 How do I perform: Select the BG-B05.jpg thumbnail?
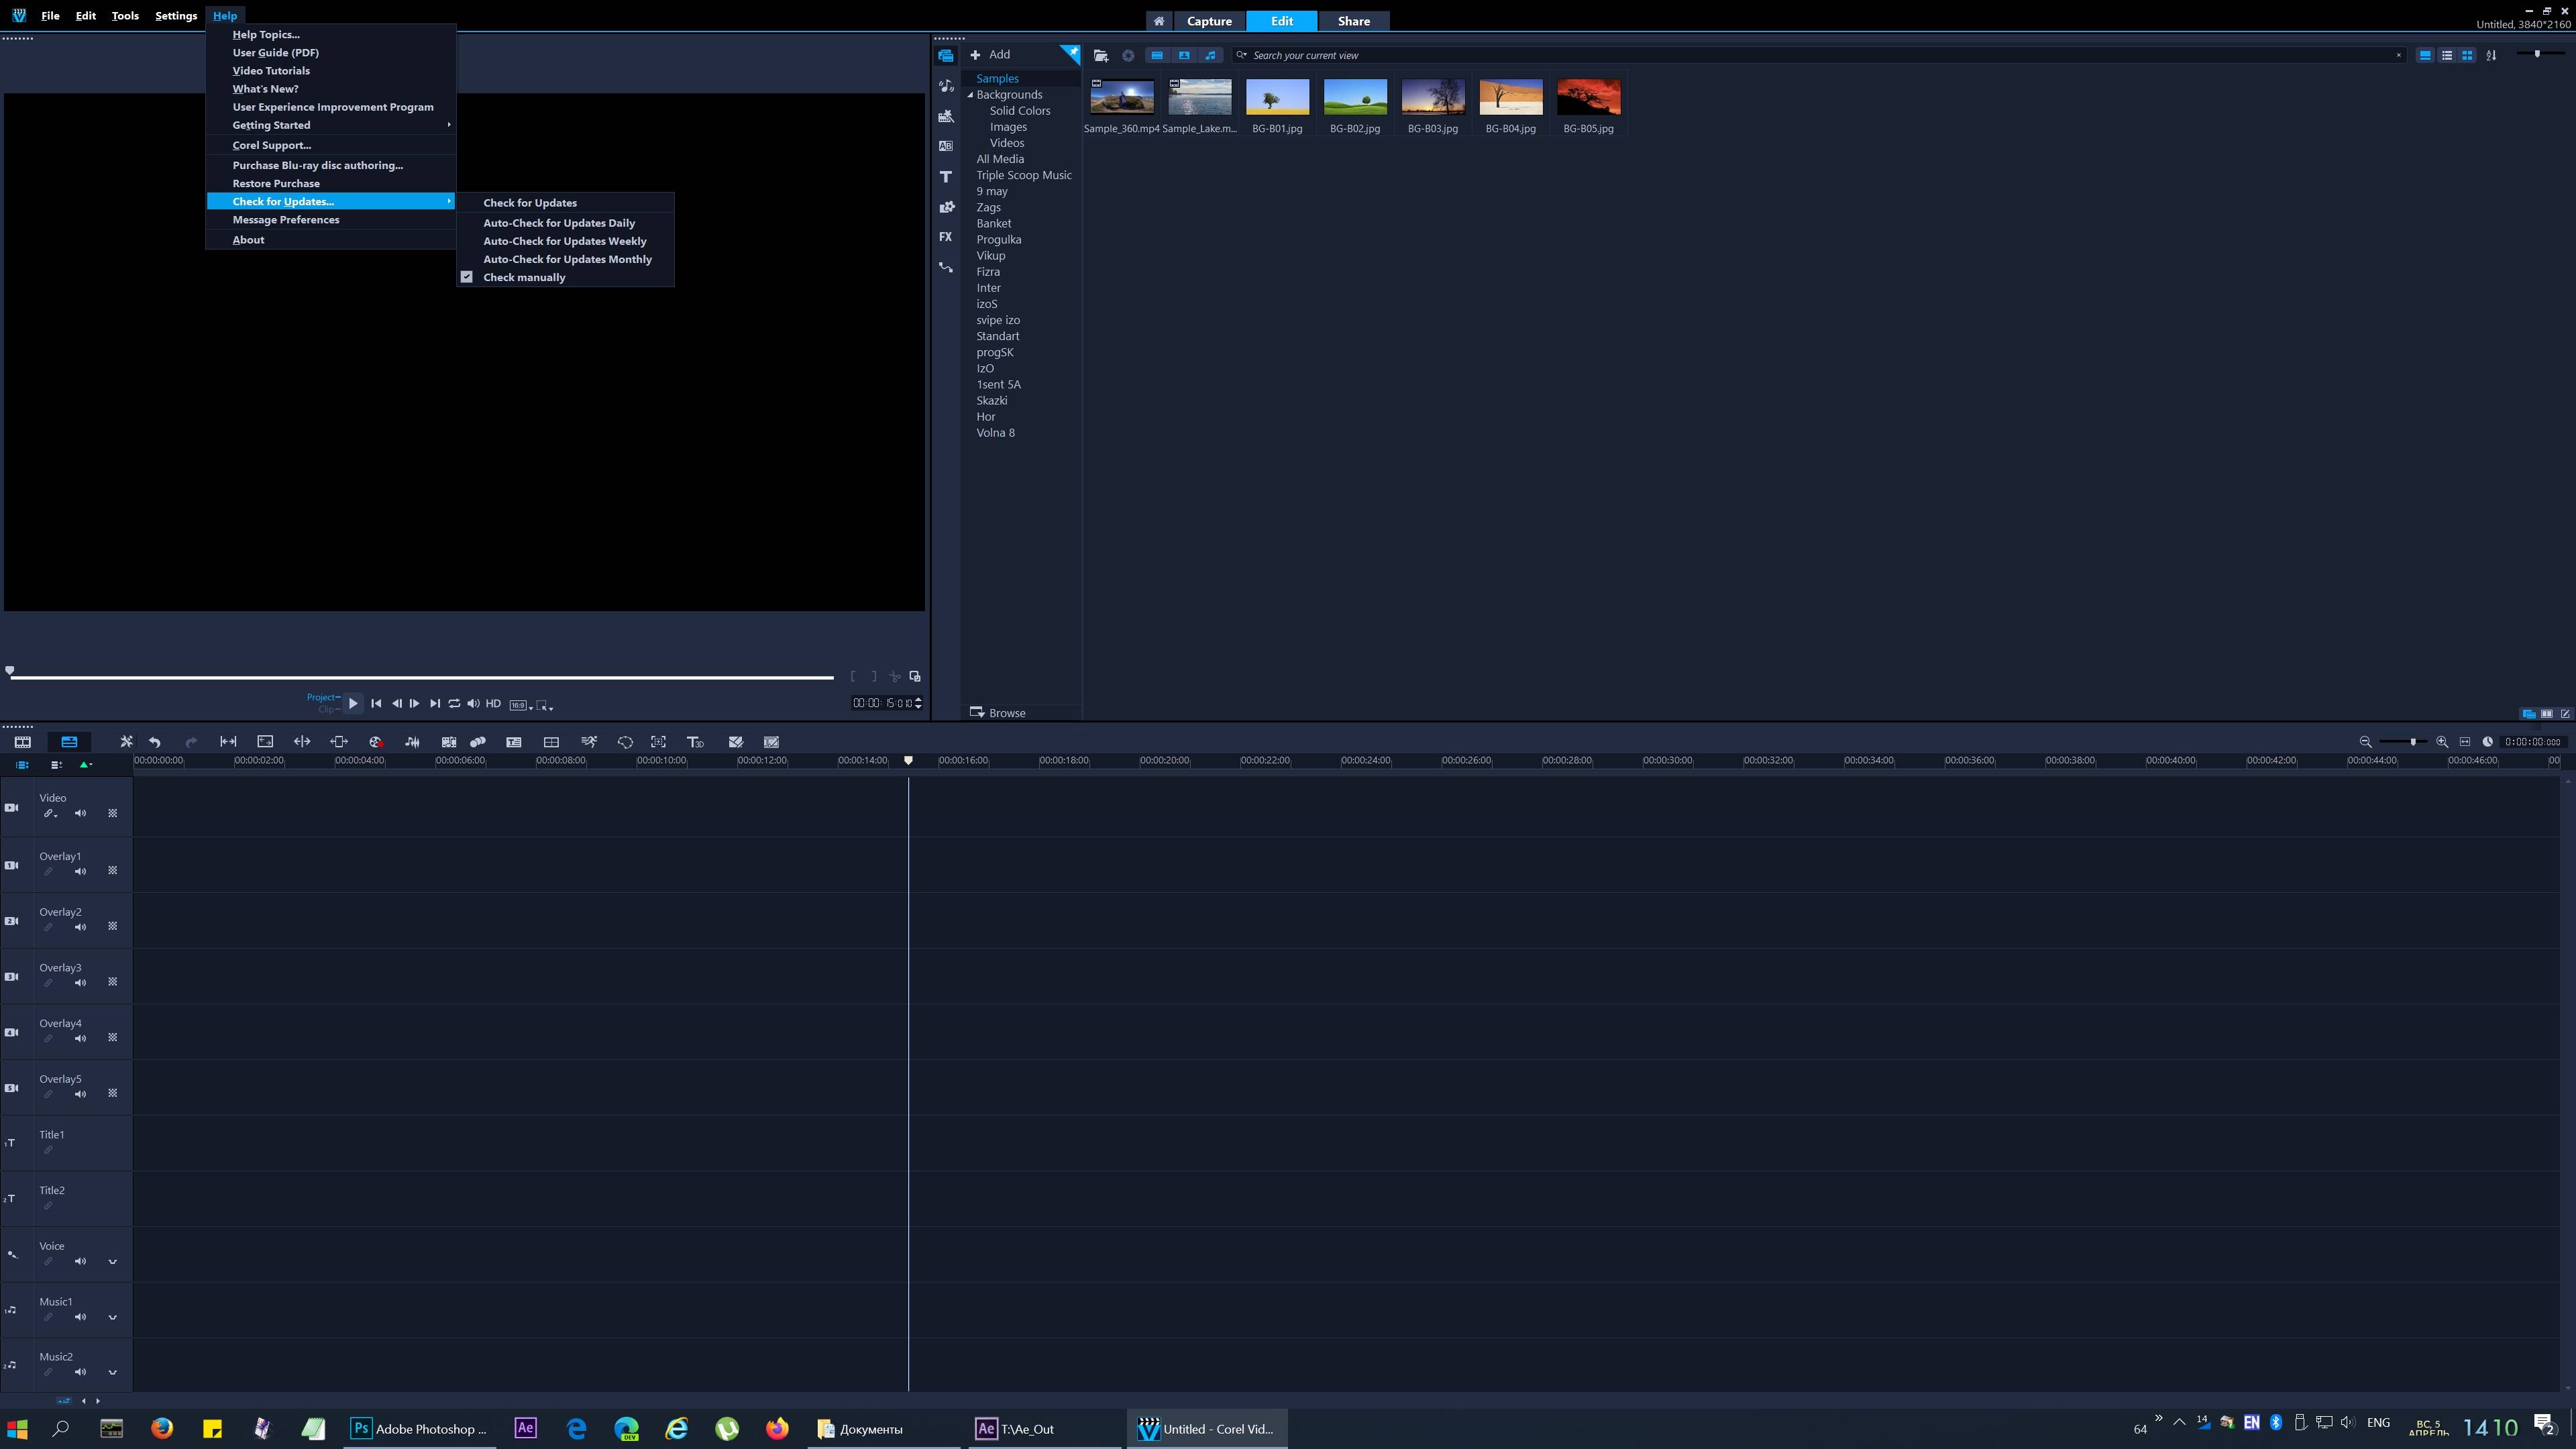[1588, 98]
